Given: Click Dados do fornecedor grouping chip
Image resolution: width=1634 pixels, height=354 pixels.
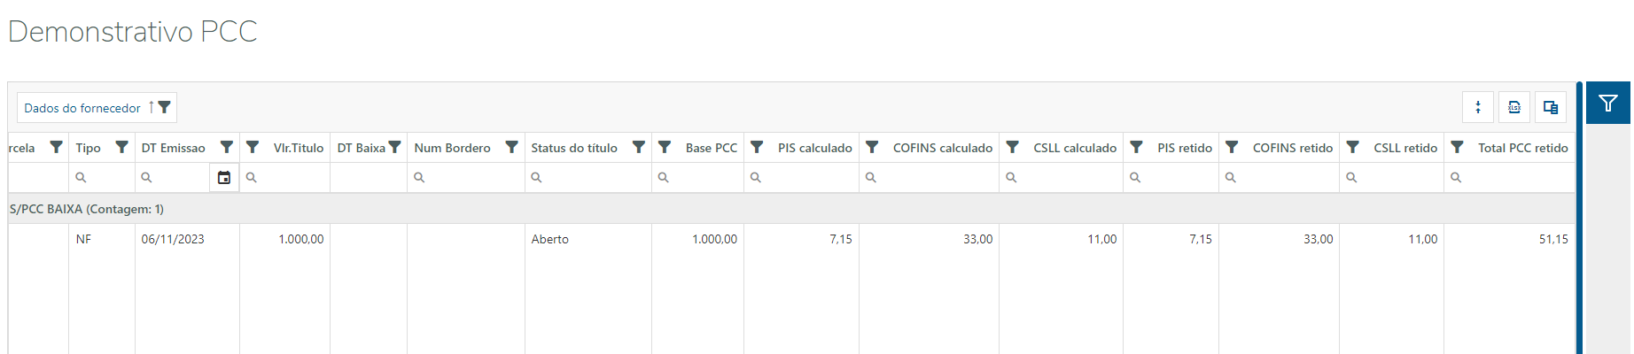Looking at the screenshot, I should click(x=82, y=108).
